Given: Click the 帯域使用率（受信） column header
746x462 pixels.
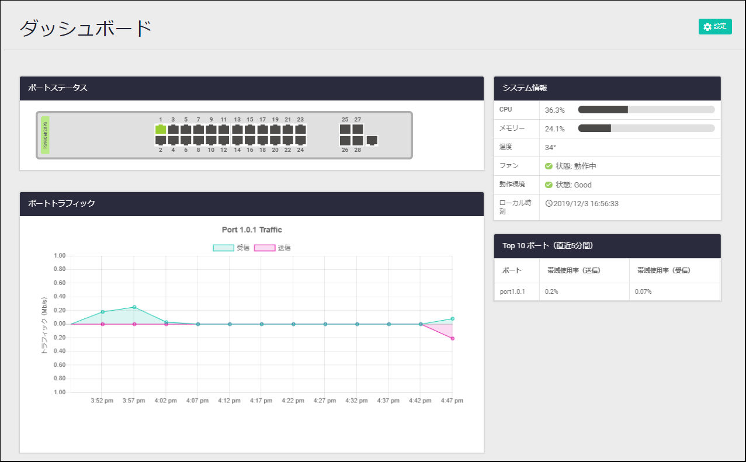Looking at the screenshot, I should coord(664,271).
